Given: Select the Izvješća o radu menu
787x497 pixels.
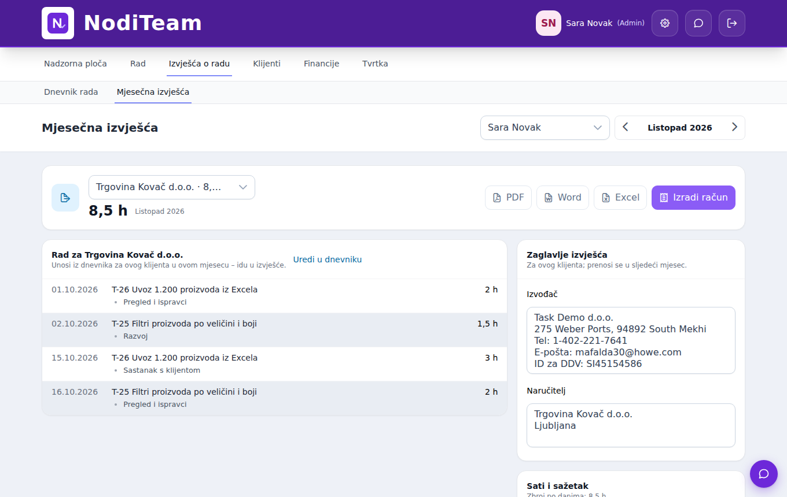Looking at the screenshot, I should pyautogui.click(x=199, y=64).
